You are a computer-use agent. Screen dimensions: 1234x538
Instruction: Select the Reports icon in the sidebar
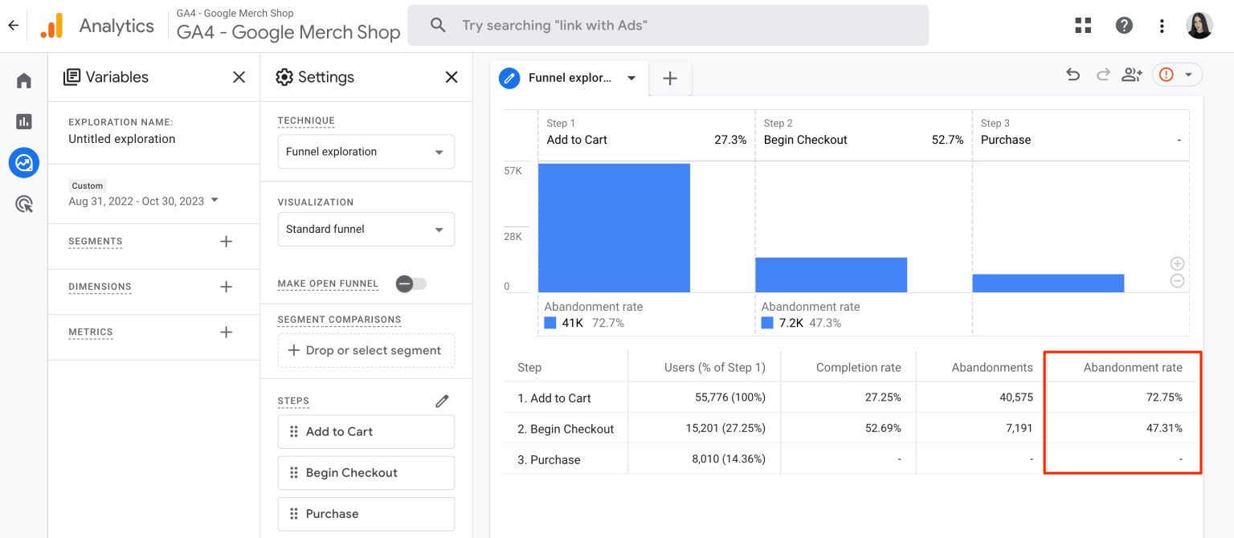23,121
